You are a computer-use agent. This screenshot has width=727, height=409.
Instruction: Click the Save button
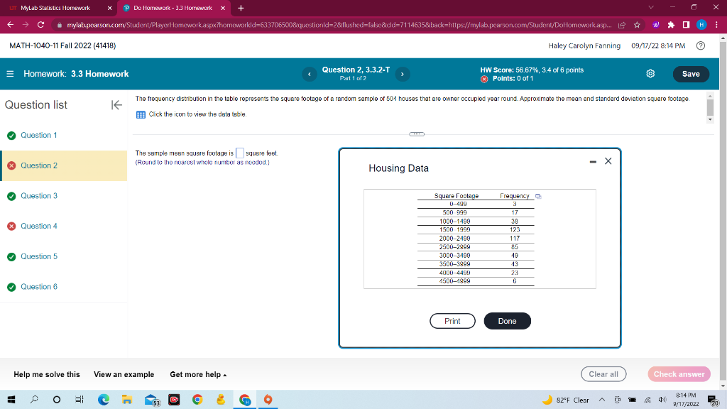(x=690, y=73)
